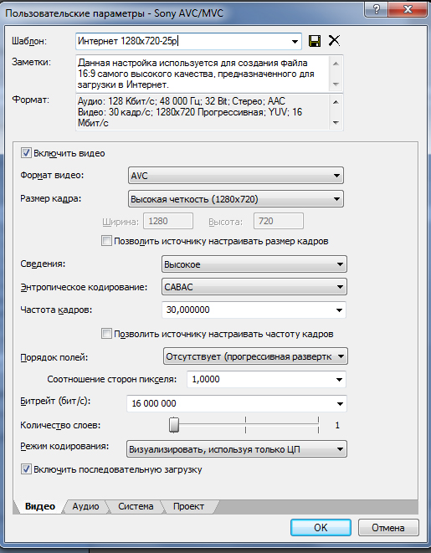Viewport: 431px width, 553px height.
Task: Click the Формат box scrollbar down arrow
Action: pyautogui.click(x=336, y=123)
